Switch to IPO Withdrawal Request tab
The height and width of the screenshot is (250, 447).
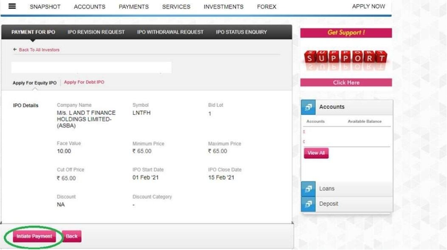point(170,32)
